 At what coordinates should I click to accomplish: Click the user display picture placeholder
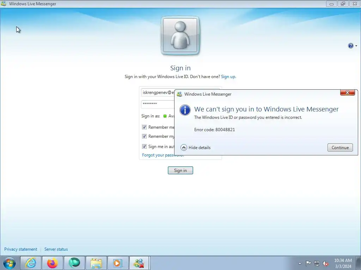click(180, 36)
